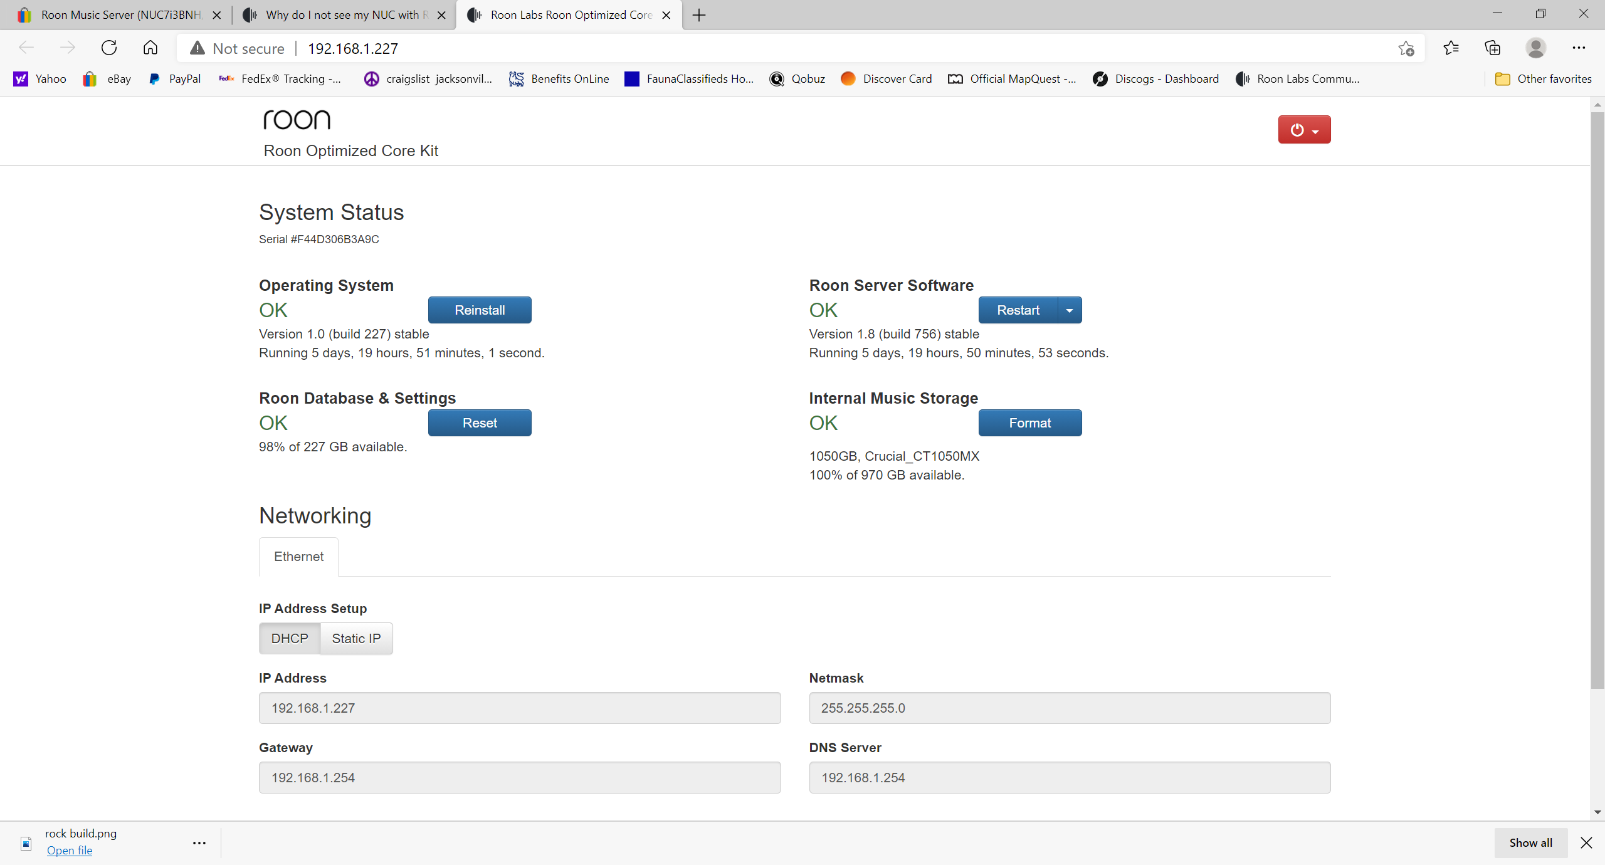Close the Roon Music Server tab
The height and width of the screenshot is (865, 1605).
[216, 15]
